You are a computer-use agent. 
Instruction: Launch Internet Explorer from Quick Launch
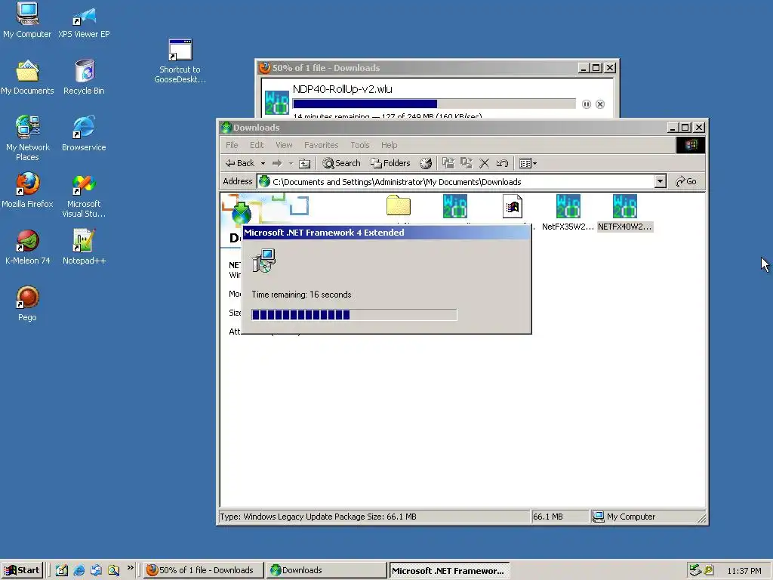tap(79, 570)
